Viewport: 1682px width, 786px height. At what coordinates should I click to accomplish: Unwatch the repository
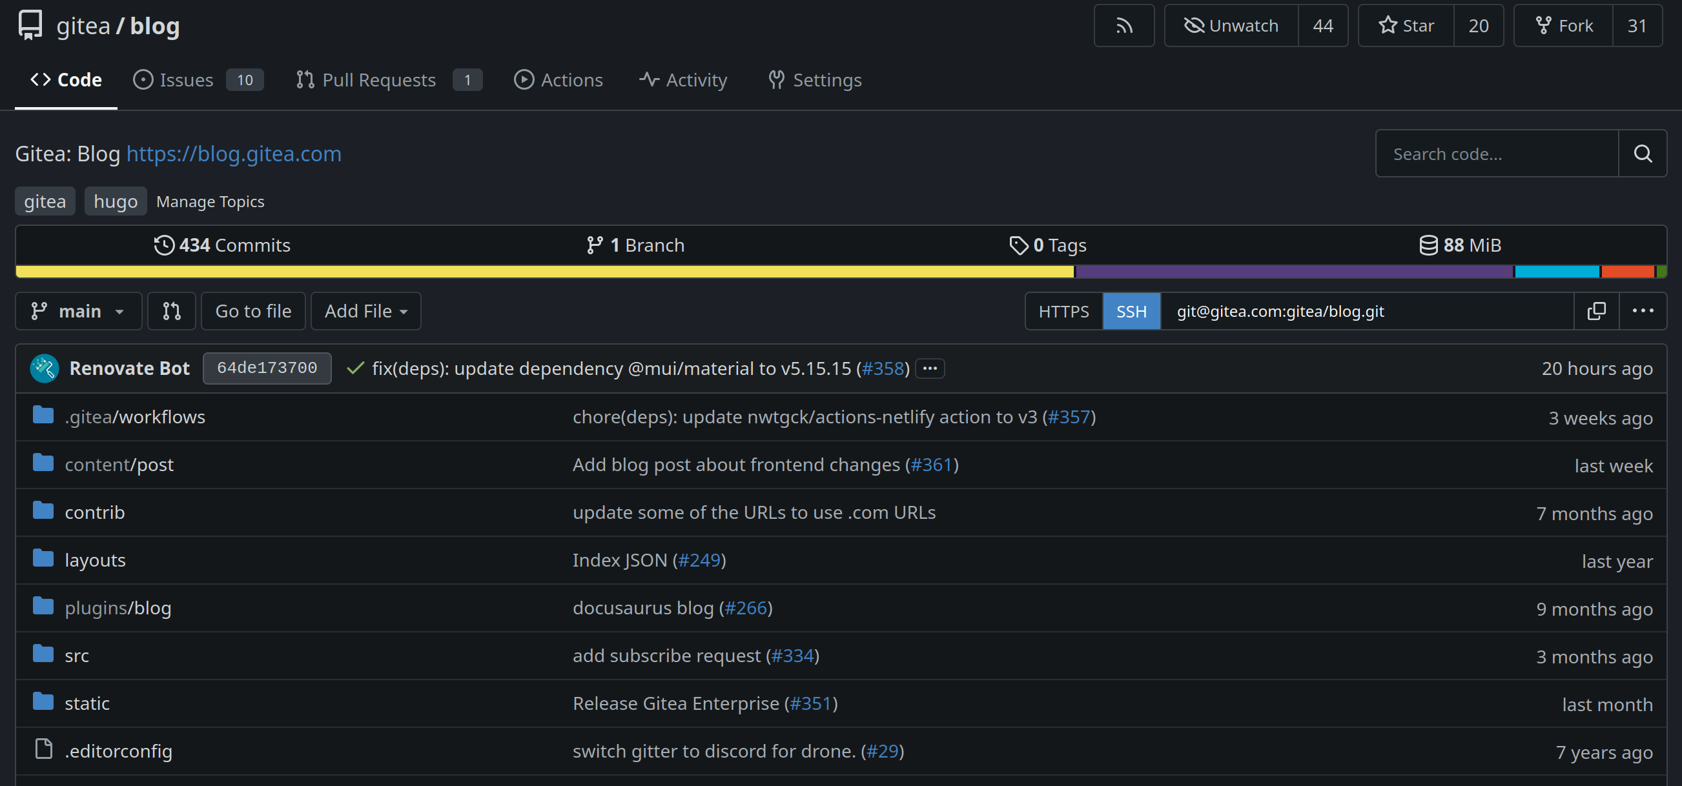click(x=1231, y=25)
